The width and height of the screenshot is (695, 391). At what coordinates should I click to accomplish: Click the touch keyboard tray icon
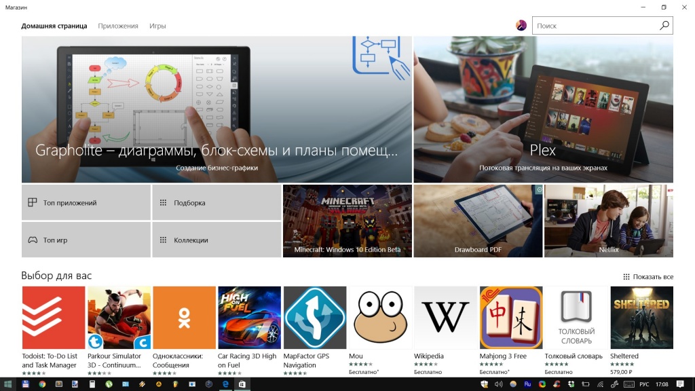(x=628, y=384)
